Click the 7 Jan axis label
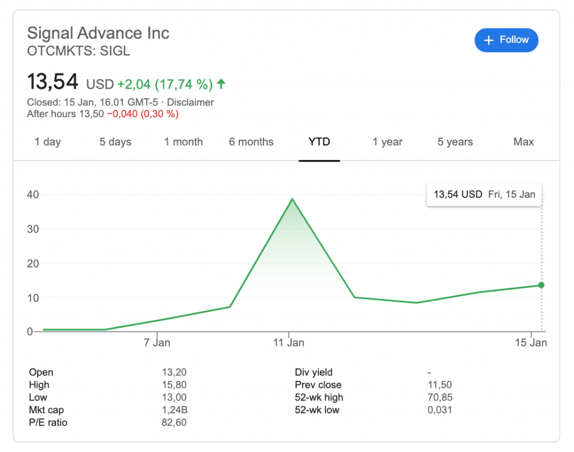This screenshot has width=574, height=452. tap(157, 343)
